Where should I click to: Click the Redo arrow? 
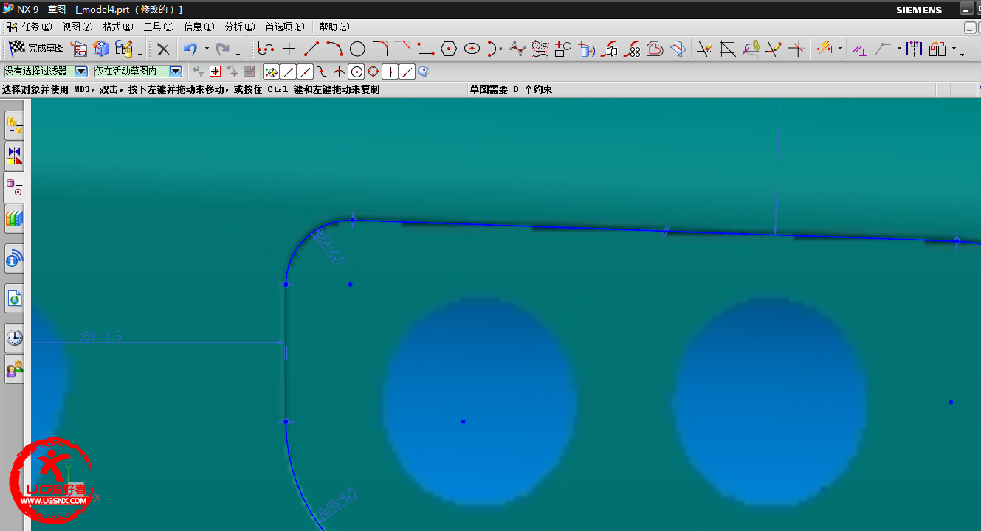coord(222,49)
